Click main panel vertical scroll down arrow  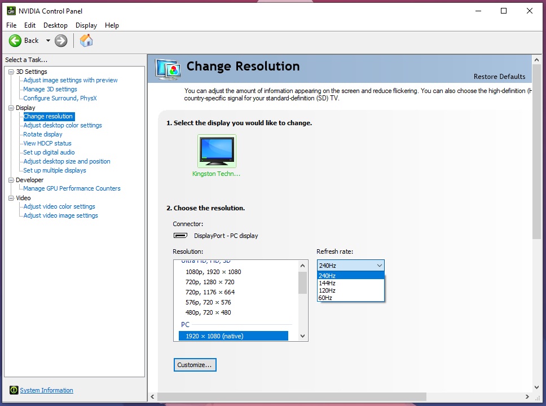coord(536,387)
